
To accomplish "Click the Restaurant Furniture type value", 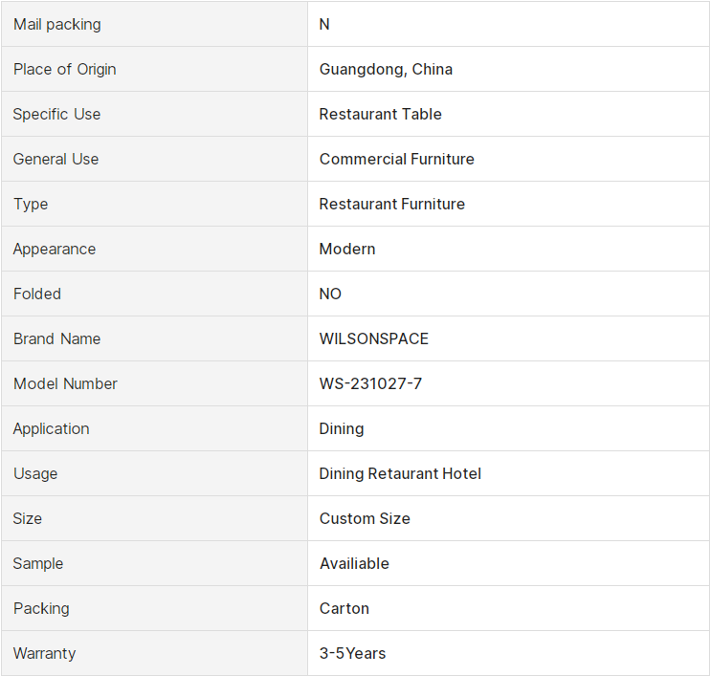I will click(x=391, y=204).
